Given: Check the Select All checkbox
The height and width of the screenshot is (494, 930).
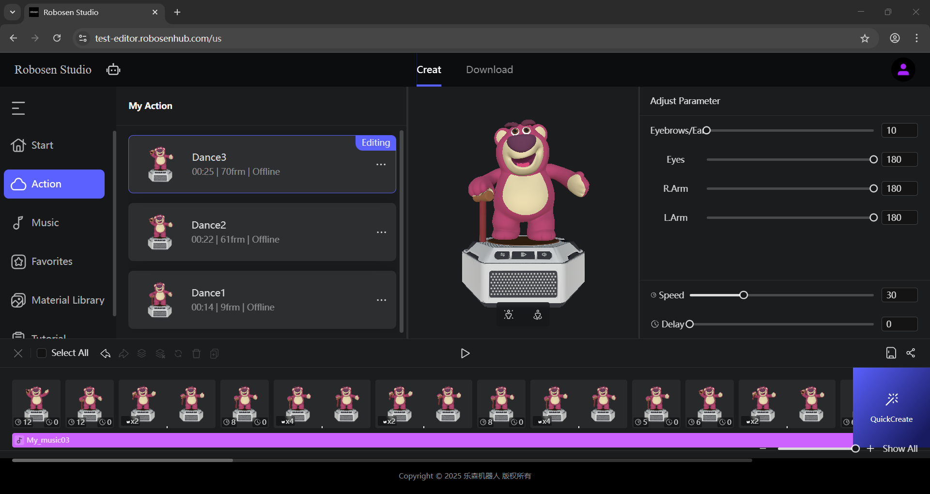Looking at the screenshot, I should point(42,353).
